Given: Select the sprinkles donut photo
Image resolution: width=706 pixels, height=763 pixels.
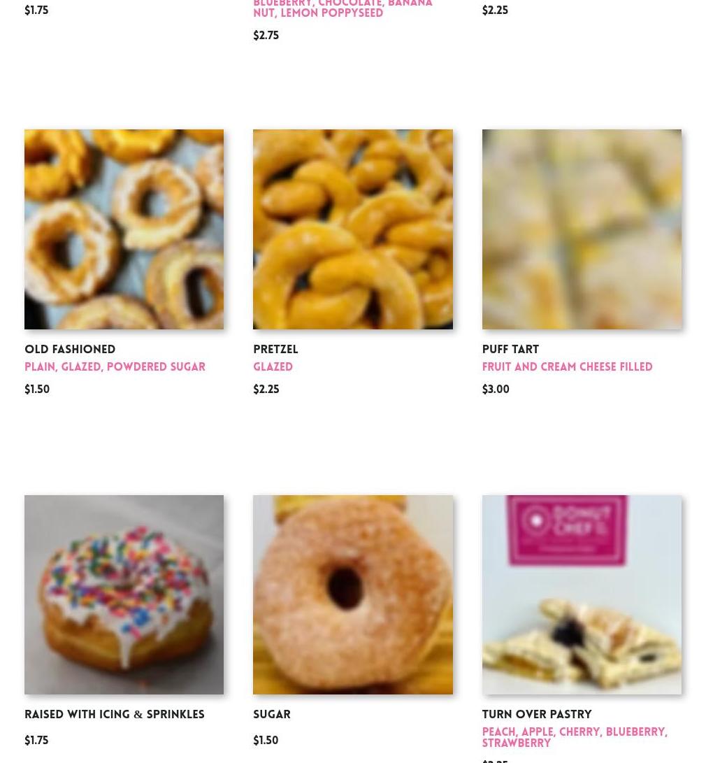Looking at the screenshot, I should 124,594.
